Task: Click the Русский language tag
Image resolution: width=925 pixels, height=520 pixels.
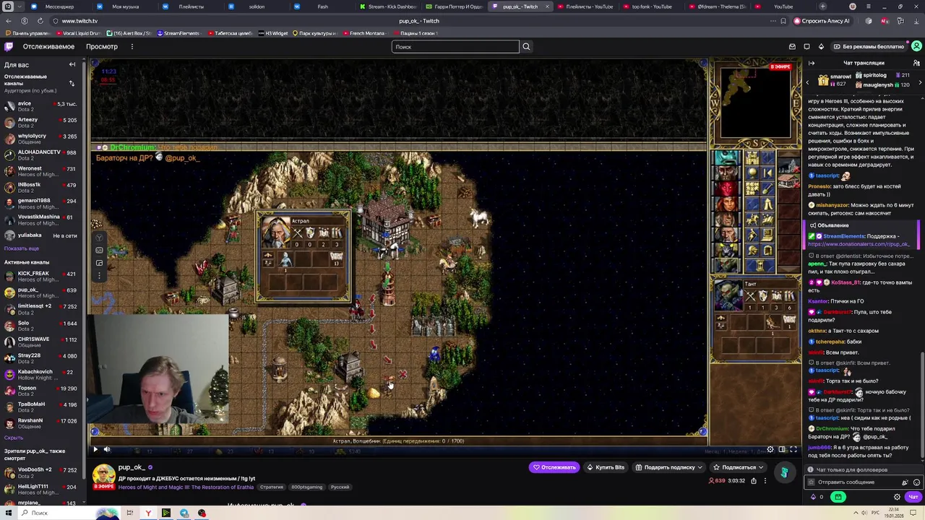Action: [340, 487]
